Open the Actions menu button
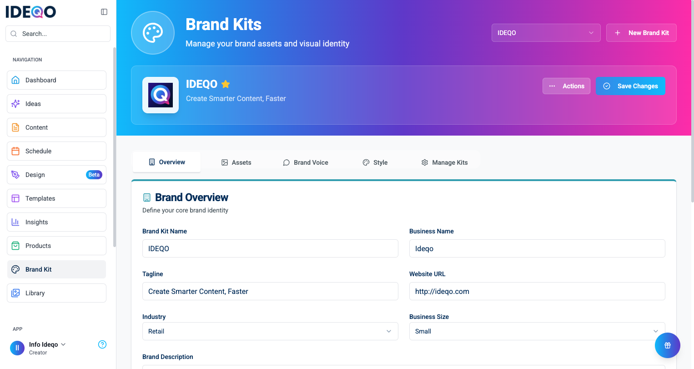 566,86
